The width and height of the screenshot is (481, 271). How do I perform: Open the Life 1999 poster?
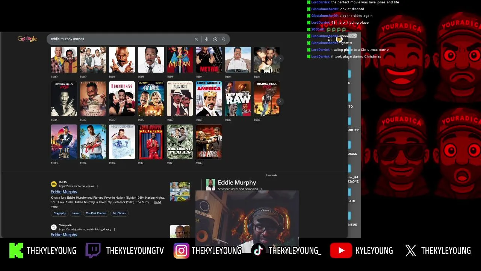pyautogui.click(x=93, y=60)
